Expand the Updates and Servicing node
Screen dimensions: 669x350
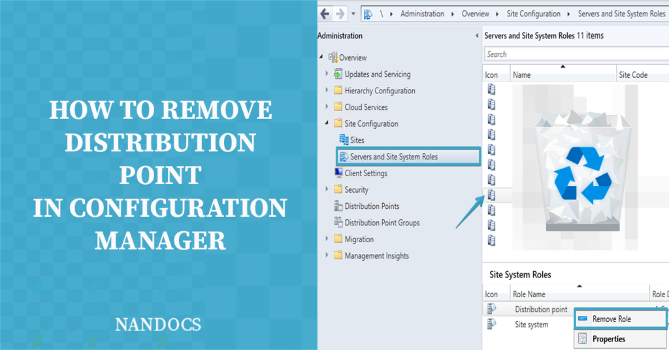pos(327,73)
